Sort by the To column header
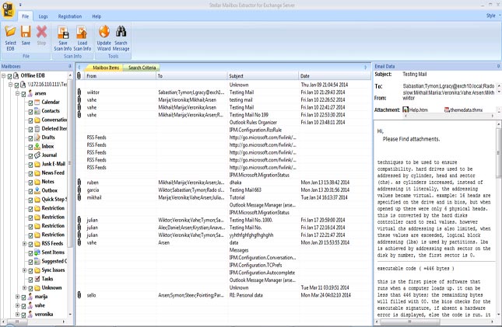The width and height of the screenshot is (502, 327). (x=191, y=76)
